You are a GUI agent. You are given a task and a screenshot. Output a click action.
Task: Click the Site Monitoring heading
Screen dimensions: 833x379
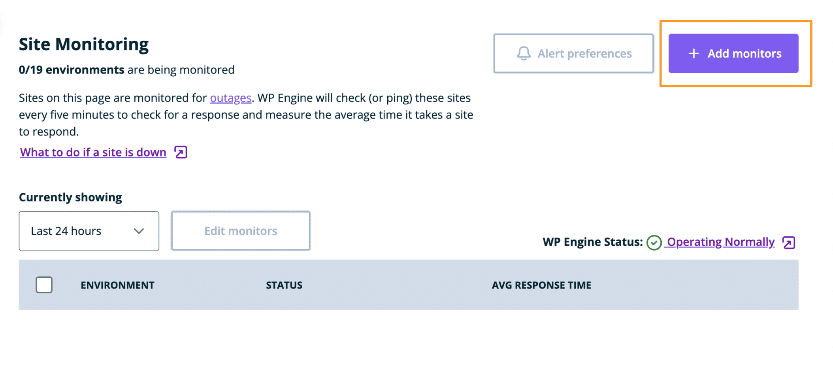[x=84, y=44]
